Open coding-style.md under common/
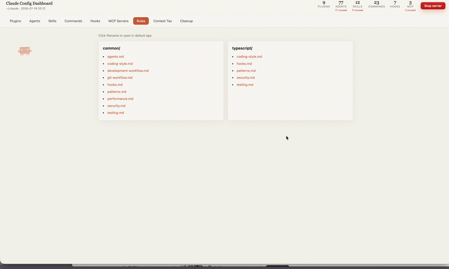Viewport: 449px width, 269px height. tap(120, 64)
